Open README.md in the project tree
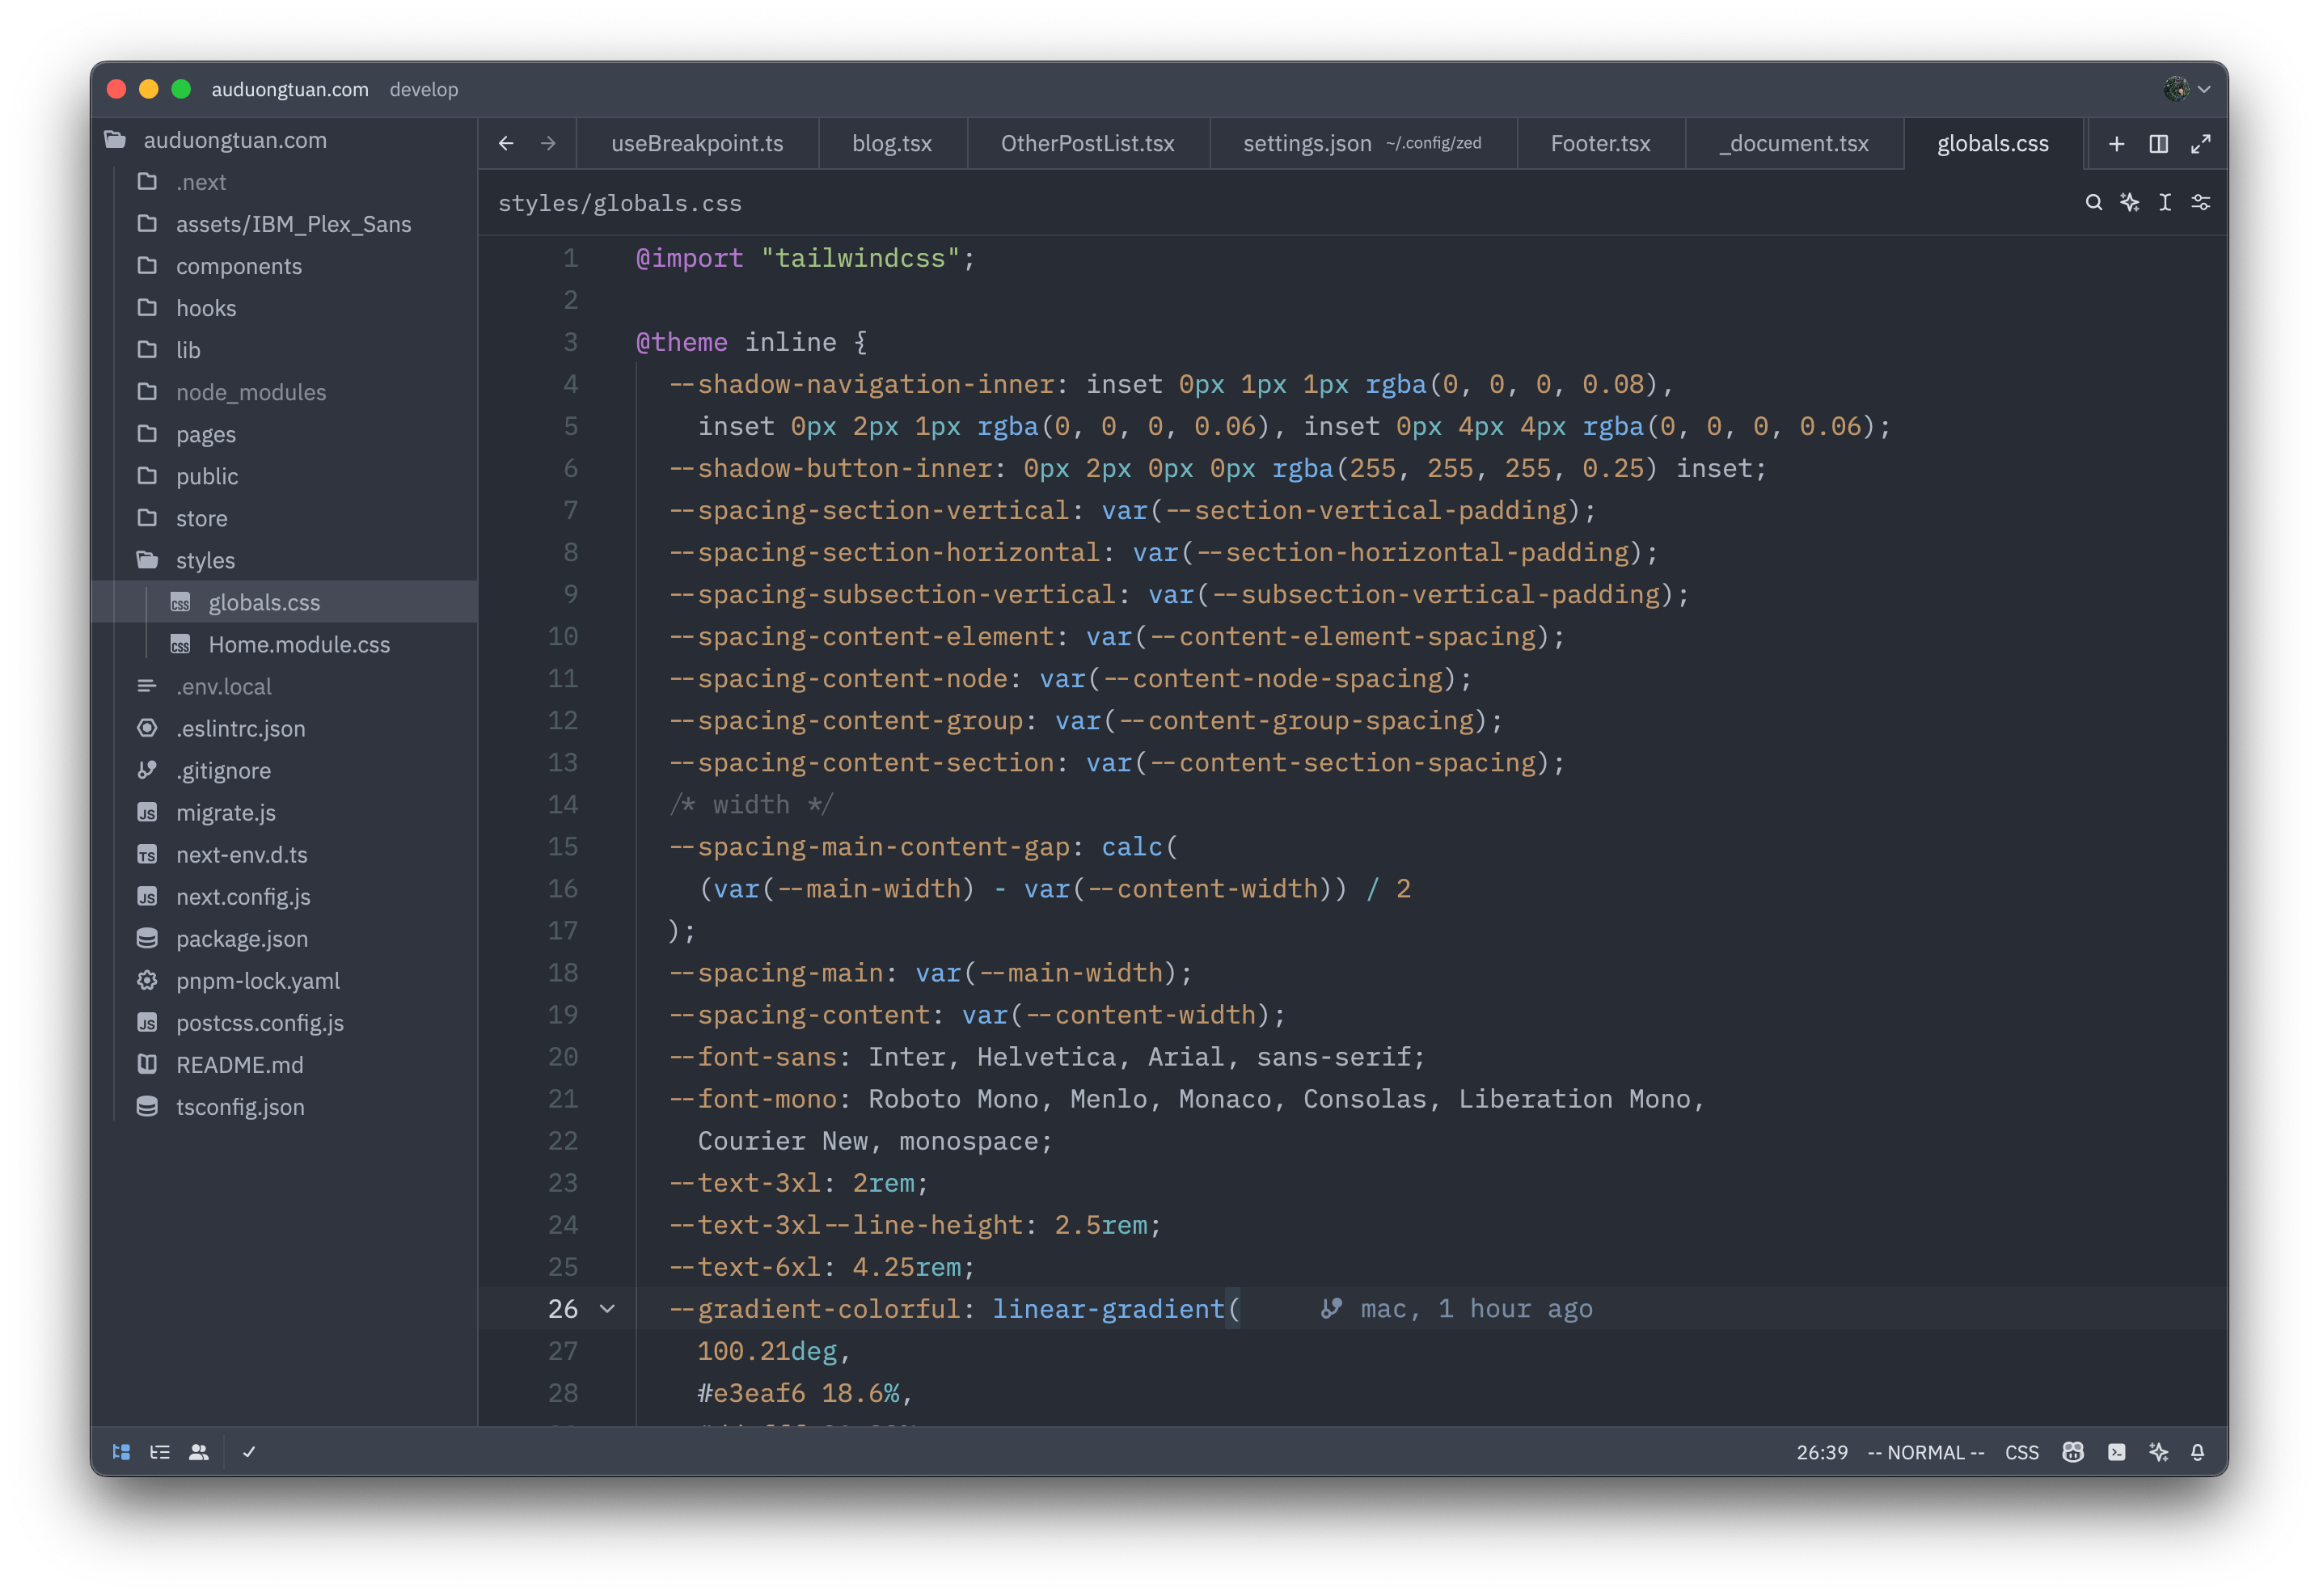This screenshot has width=2319, height=1596. click(x=284, y=1064)
